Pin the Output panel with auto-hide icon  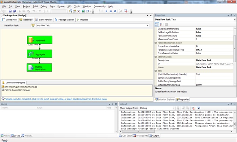pos(231,104)
